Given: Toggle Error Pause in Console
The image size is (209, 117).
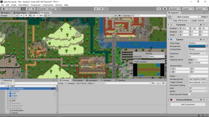Looking at the screenshot, I should (x=81, y=83).
